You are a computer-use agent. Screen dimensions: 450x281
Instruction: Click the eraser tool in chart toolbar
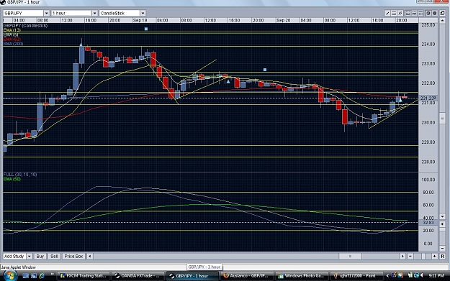pos(400,13)
